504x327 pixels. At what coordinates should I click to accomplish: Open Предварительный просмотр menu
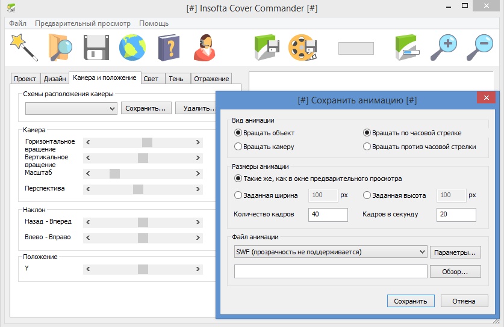[82, 23]
